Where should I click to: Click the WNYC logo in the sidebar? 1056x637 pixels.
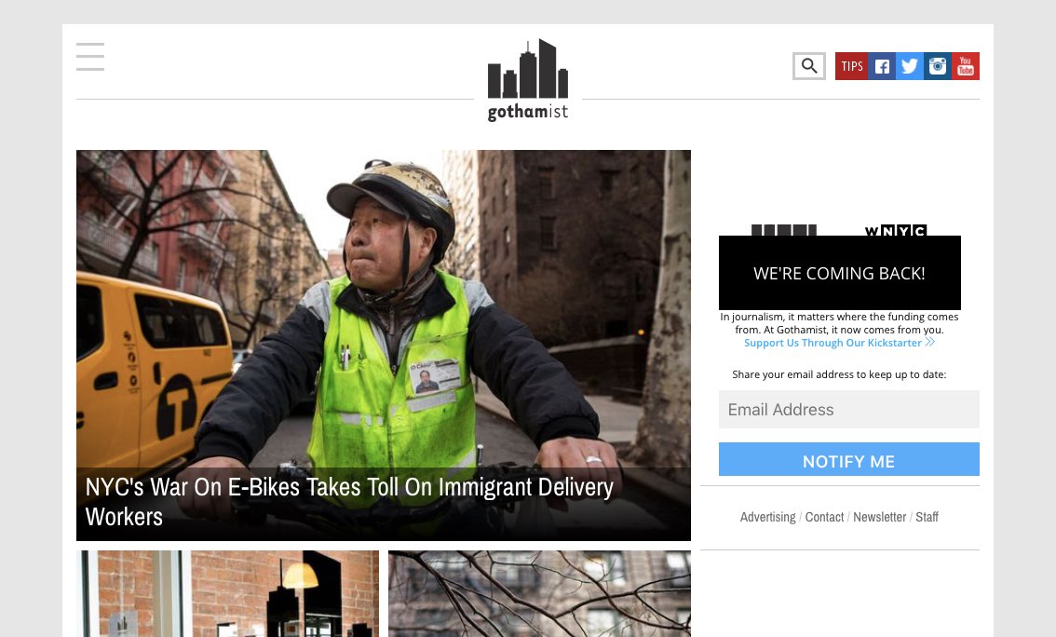click(895, 232)
